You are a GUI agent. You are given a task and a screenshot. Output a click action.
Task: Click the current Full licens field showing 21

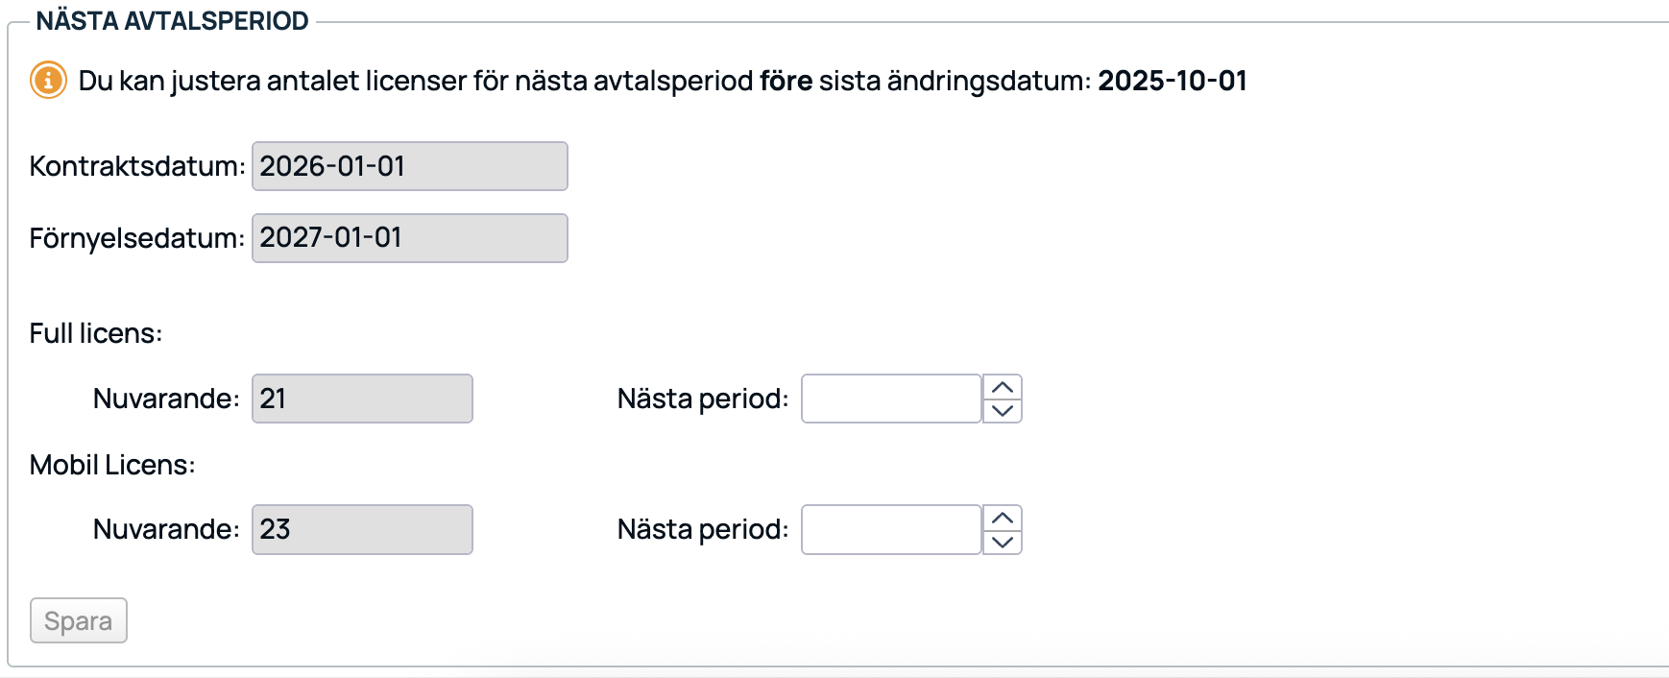tap(362, 399)
